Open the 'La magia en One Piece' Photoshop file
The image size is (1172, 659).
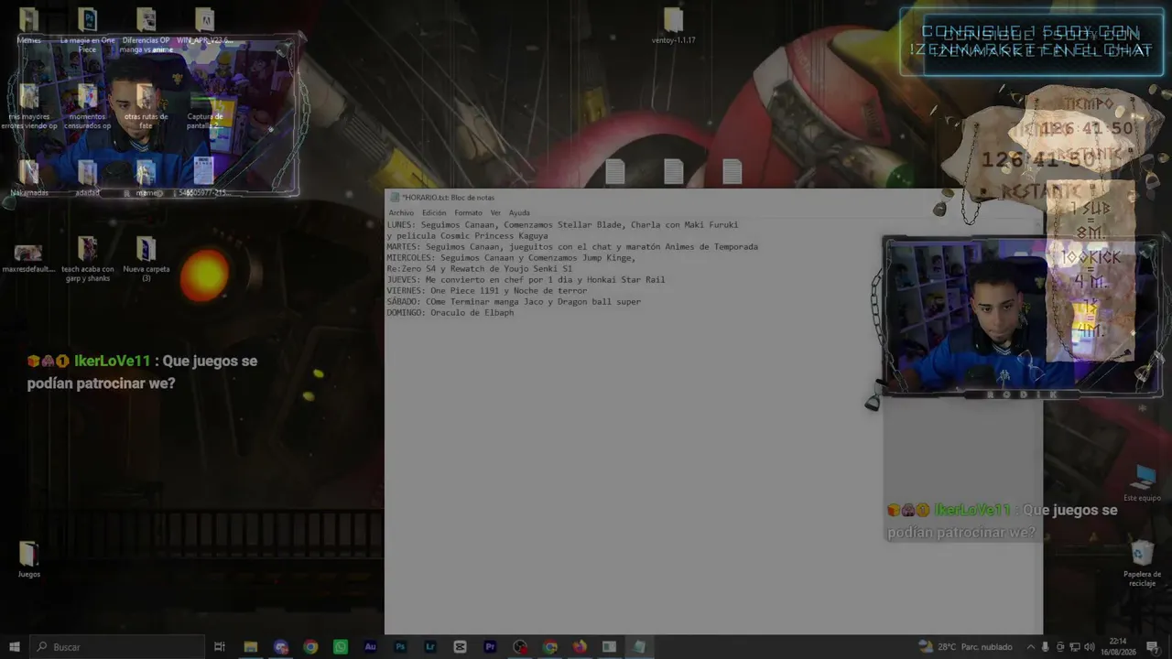point(87,29)
